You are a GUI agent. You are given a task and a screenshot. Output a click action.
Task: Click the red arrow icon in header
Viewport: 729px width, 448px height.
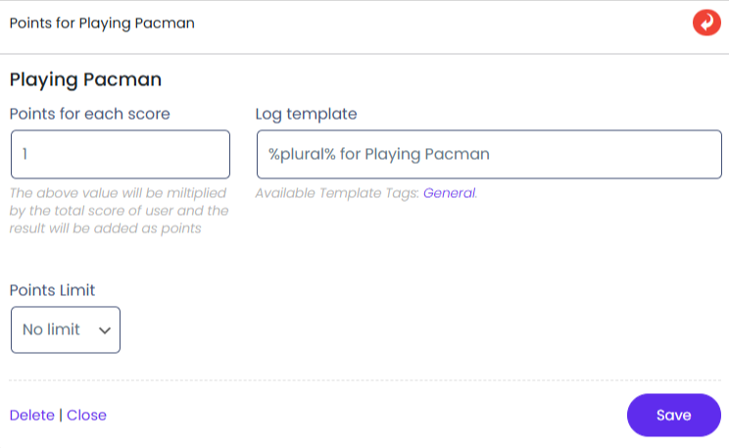click(x=705, y=23)
